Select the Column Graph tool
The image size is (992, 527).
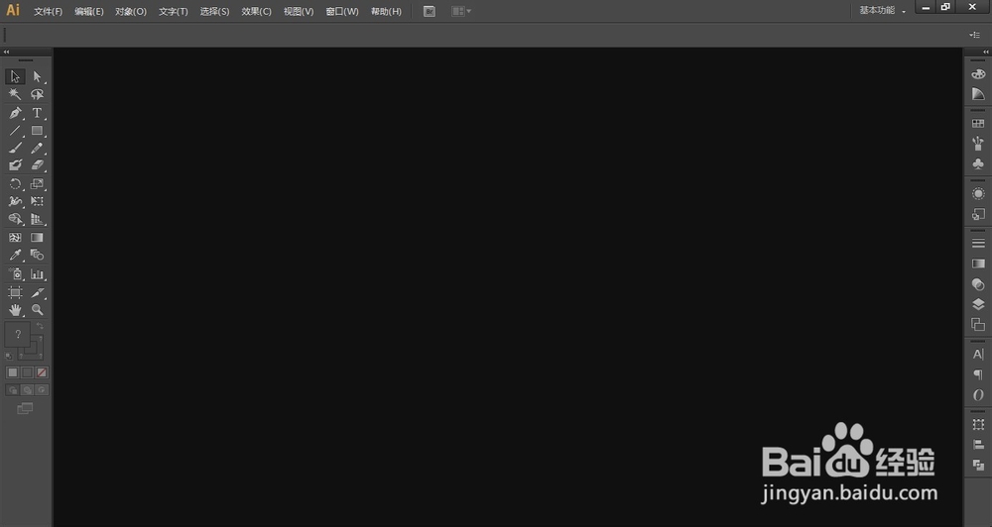38,273
